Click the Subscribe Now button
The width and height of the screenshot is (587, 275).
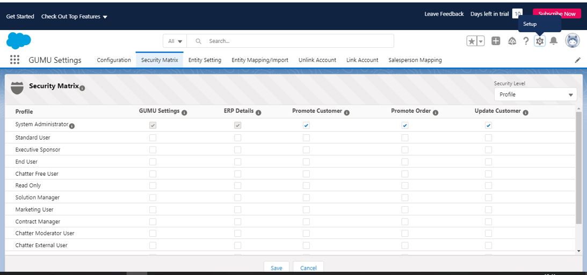tap(557, 14)
